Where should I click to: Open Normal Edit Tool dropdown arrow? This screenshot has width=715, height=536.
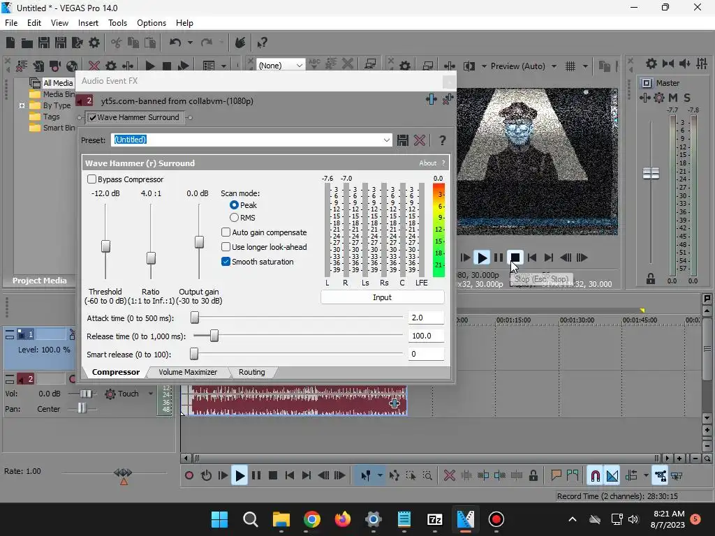point(380,476)
